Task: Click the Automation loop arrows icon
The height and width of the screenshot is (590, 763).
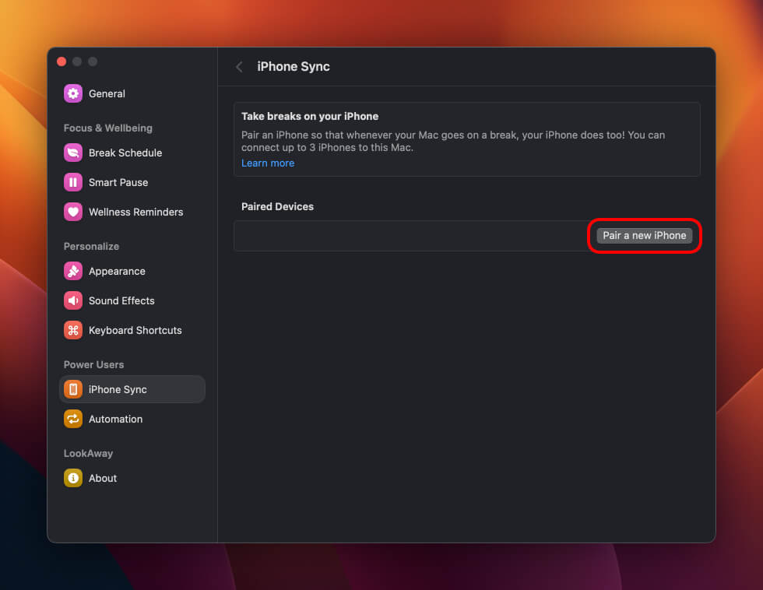Action: (x=73, y=419)
